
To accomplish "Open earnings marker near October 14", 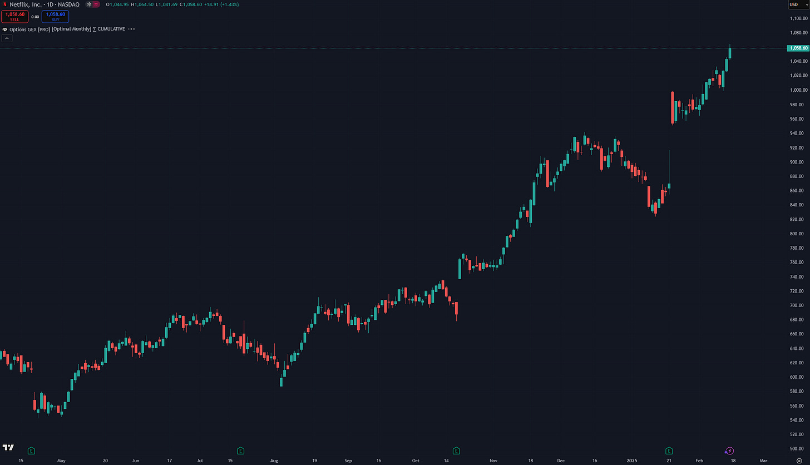I will (456, 451).
